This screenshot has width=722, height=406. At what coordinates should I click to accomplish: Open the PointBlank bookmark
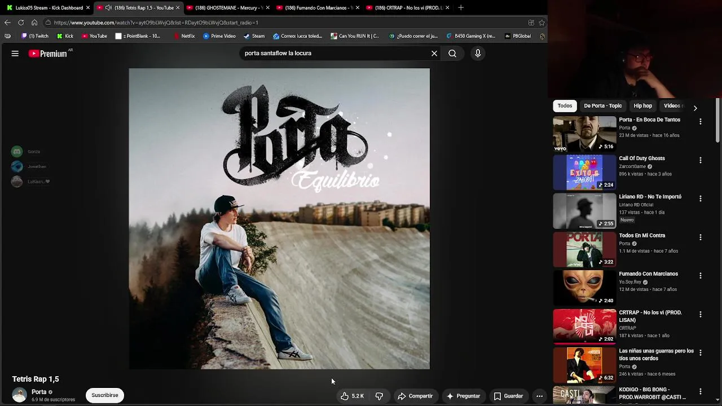(138, 36)
